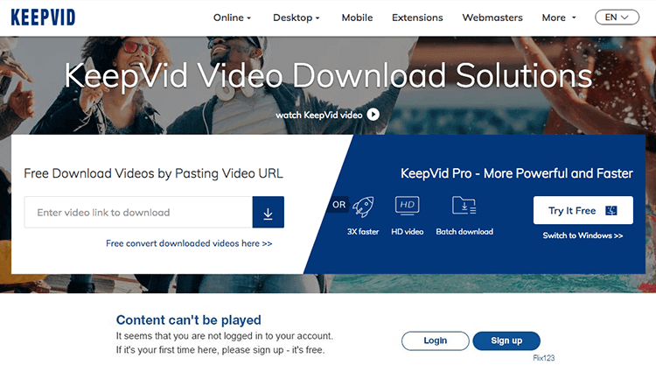Screen dimensions: 656x372
Task: Open Free convert downloaded videos here link
Action: coord(189,243)
